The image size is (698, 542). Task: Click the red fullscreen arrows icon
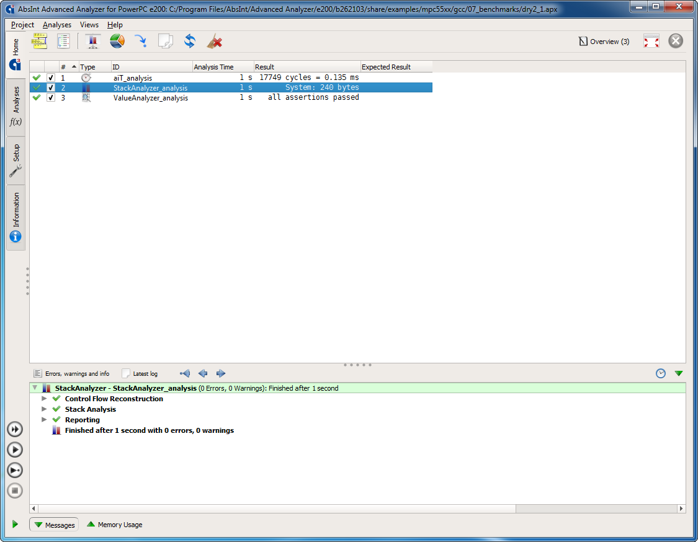pyautogui.click(x=651, y=42)
